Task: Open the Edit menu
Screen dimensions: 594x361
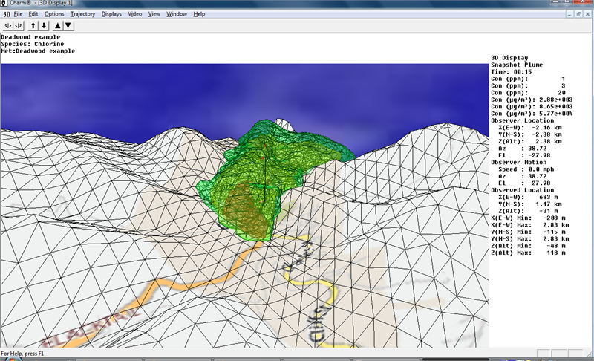Action: 34,14
